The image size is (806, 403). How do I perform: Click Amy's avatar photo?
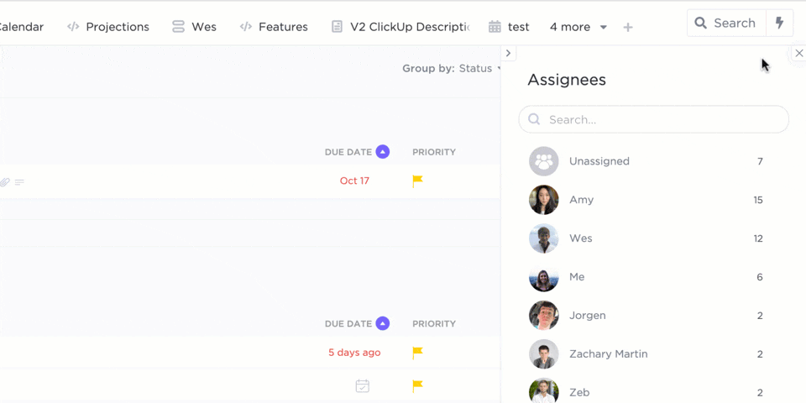[x=544, y=200]
